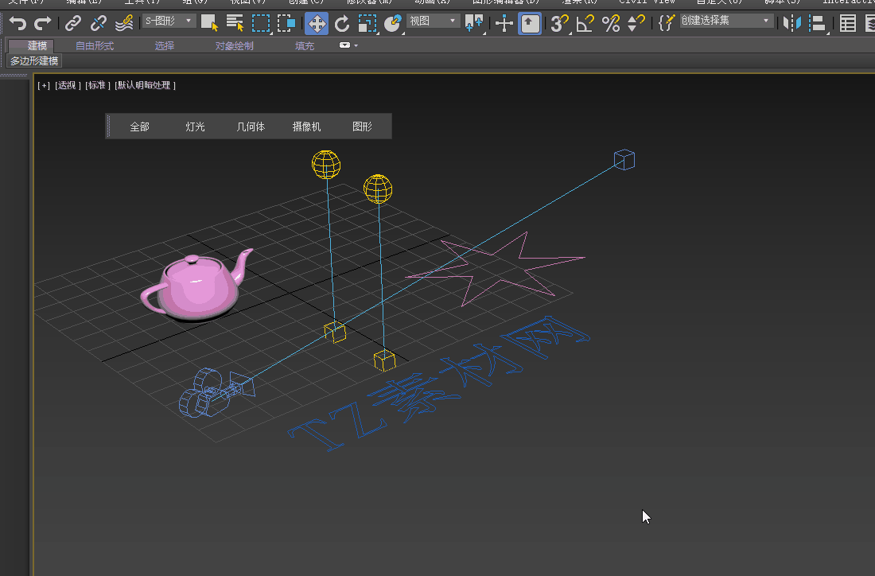Expand the 多边形建模 panel
This screenshot has width=875, height=576.
[x=34, y=60]
